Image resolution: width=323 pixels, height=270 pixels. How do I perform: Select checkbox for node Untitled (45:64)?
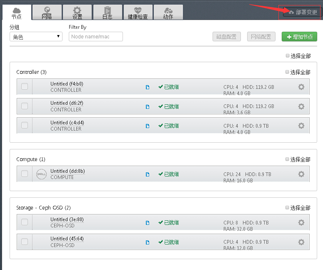[x=25, y=242]
